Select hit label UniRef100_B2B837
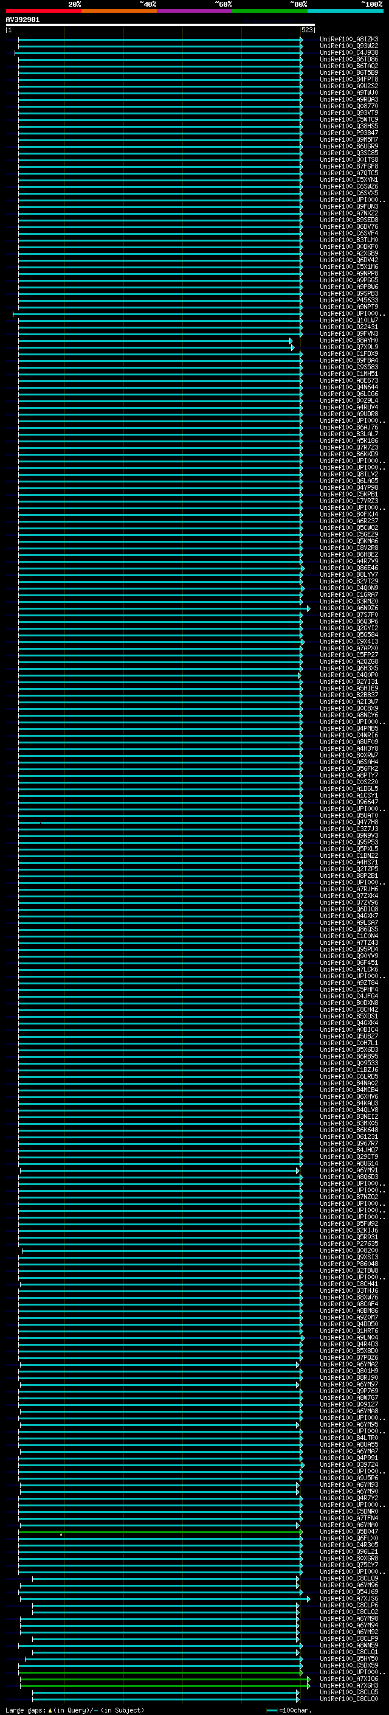 (x=349, y=695)
